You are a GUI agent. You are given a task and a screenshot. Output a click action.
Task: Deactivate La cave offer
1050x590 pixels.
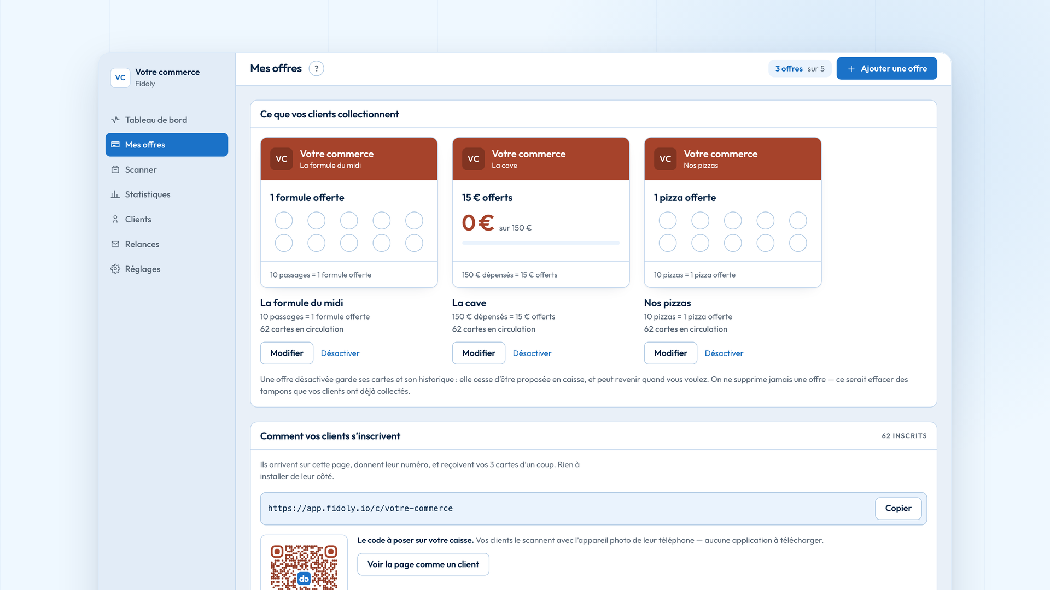(x=532, y=353)
